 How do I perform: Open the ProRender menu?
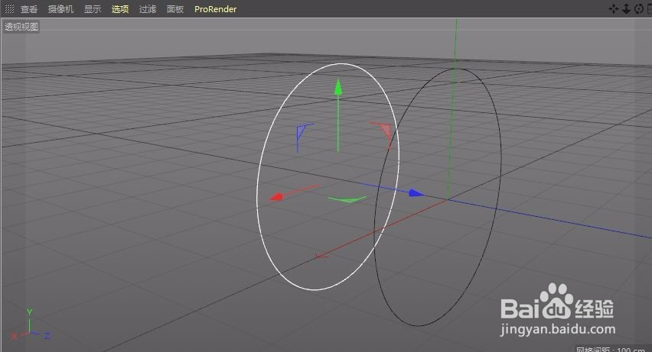click(215, 8)
